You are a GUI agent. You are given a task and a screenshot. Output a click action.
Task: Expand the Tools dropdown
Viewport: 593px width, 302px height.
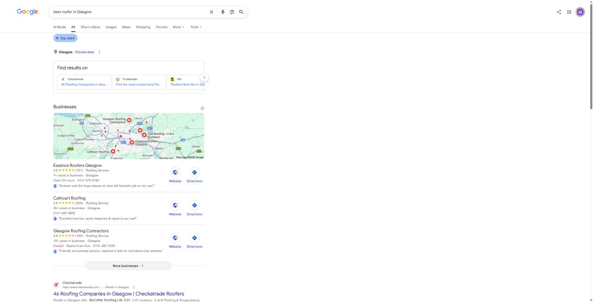point(196,27)
